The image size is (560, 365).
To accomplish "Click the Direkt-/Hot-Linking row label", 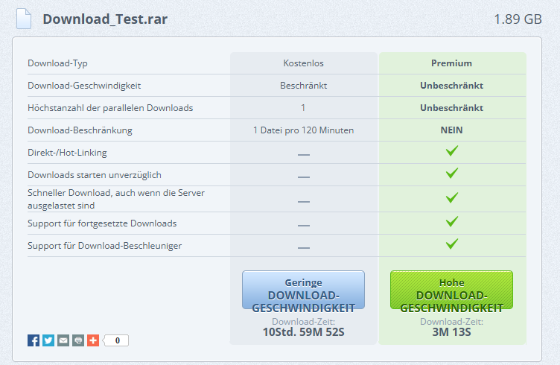I will 67,153.
